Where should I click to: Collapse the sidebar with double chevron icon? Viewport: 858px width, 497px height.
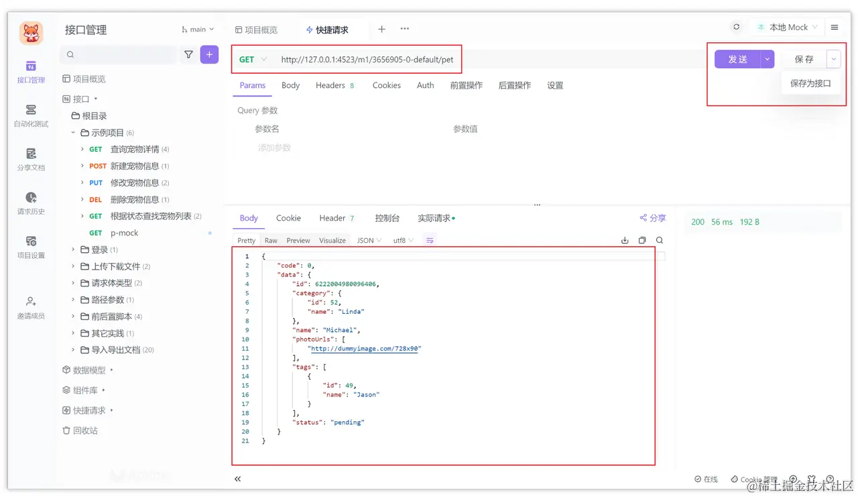(237, 479)
